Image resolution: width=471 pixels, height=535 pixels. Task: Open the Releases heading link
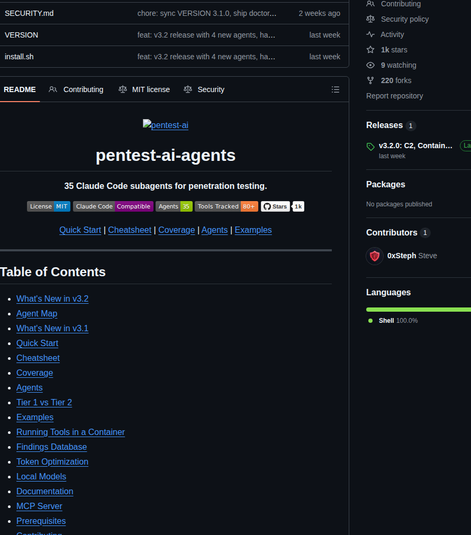click(384, 125)
